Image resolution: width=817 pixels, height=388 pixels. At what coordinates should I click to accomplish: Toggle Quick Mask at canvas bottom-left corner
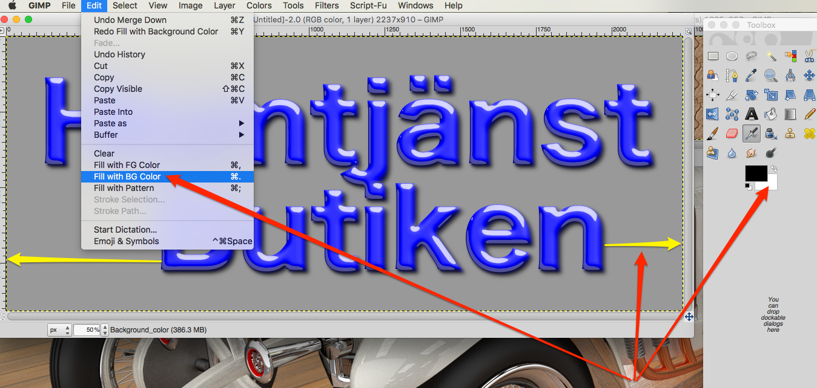3,316
